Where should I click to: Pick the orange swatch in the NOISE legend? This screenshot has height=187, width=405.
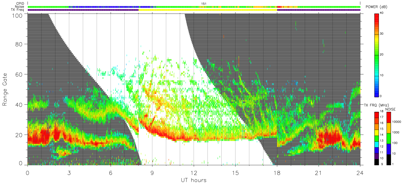tap(388, 128)
